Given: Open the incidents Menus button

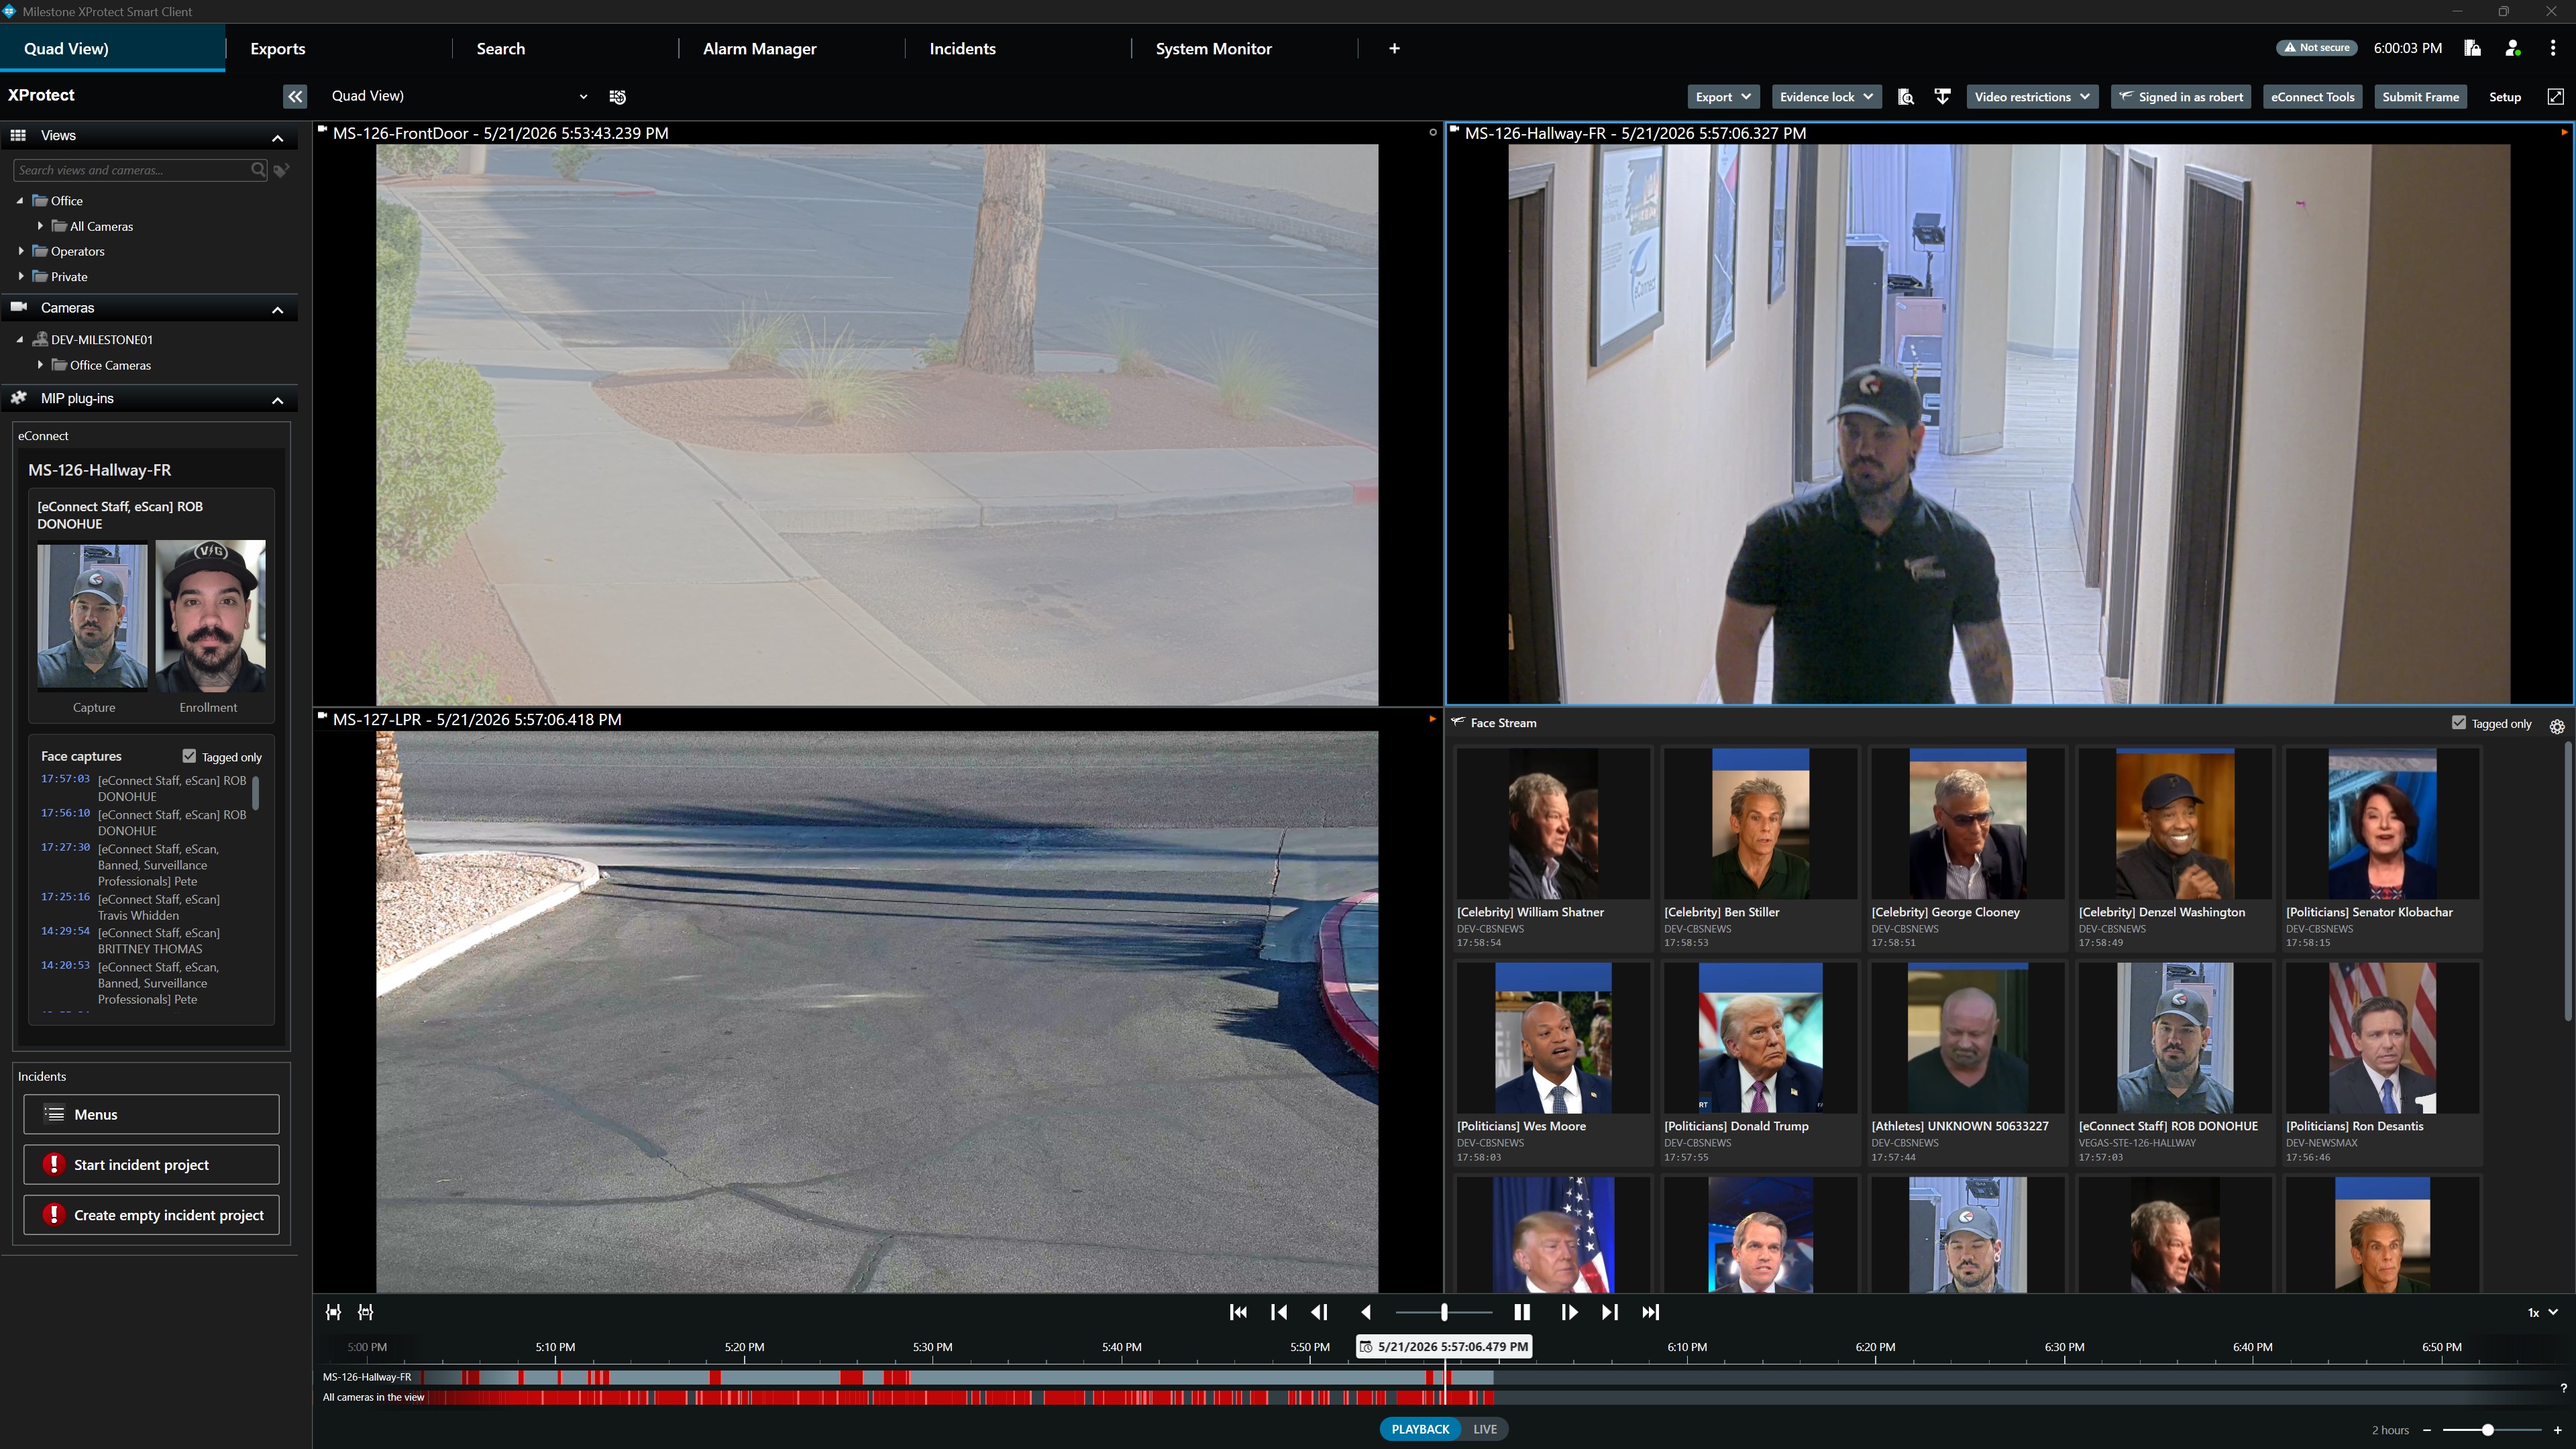Looking at the screenshot, I should point(151,1114).
